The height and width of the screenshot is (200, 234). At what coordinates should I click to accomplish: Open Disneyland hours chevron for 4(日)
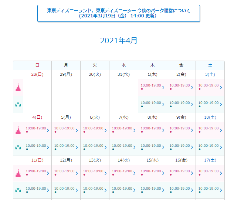pos(48,130)
